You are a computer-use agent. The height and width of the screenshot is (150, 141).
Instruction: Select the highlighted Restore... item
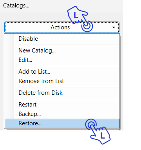(62, 123)
